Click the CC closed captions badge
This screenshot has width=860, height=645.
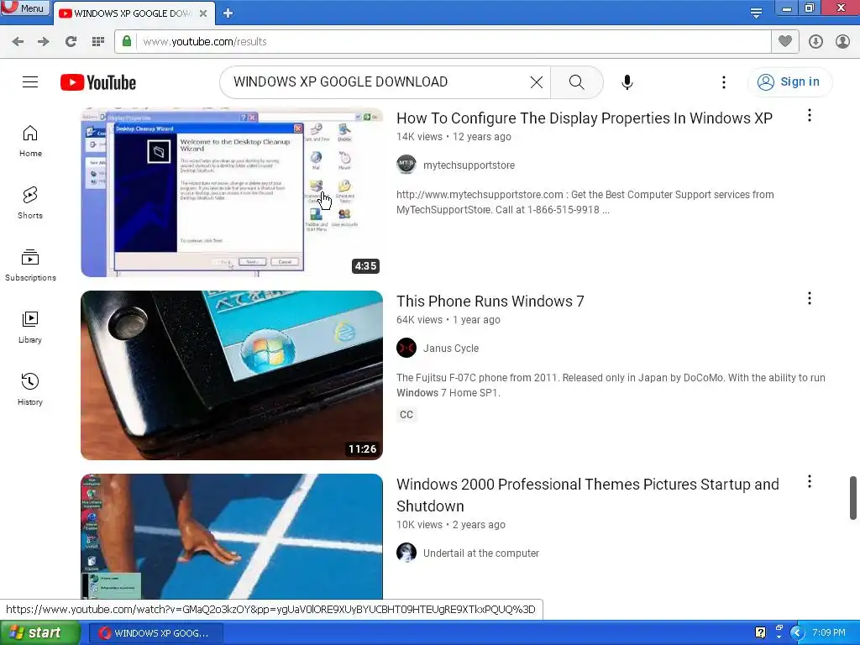tap(406, 415)
